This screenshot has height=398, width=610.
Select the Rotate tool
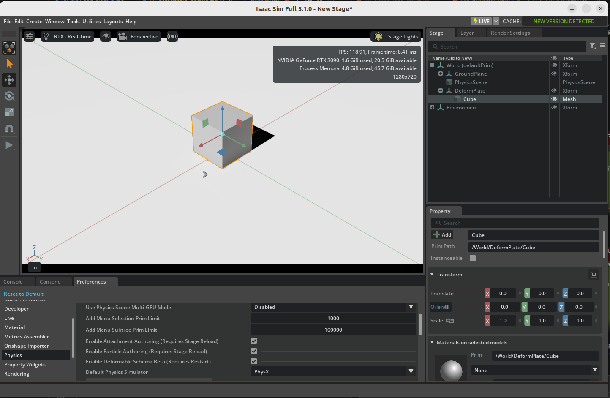point(9,96)
